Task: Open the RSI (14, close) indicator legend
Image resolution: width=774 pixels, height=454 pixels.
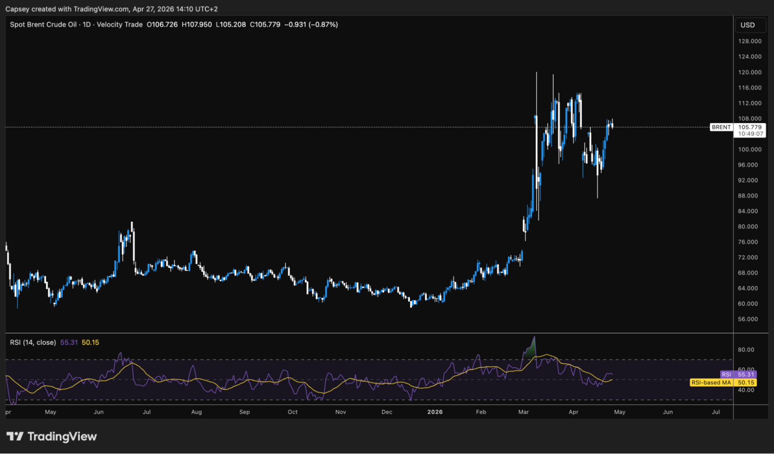Action: click(33, 342)
